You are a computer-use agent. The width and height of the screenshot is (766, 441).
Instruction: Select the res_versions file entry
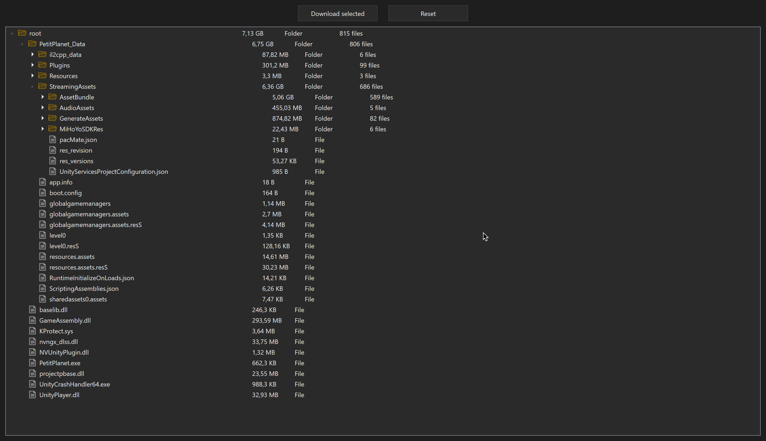[76, 161]
